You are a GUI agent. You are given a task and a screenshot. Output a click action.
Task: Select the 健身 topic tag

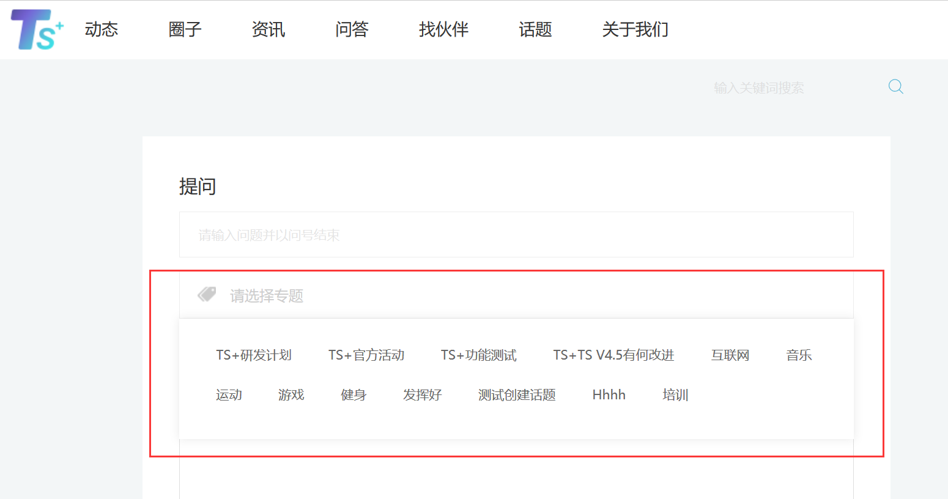coord(354,395)
